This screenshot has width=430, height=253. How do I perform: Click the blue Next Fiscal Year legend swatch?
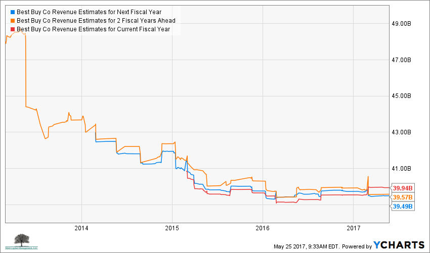tap(13, 12)
